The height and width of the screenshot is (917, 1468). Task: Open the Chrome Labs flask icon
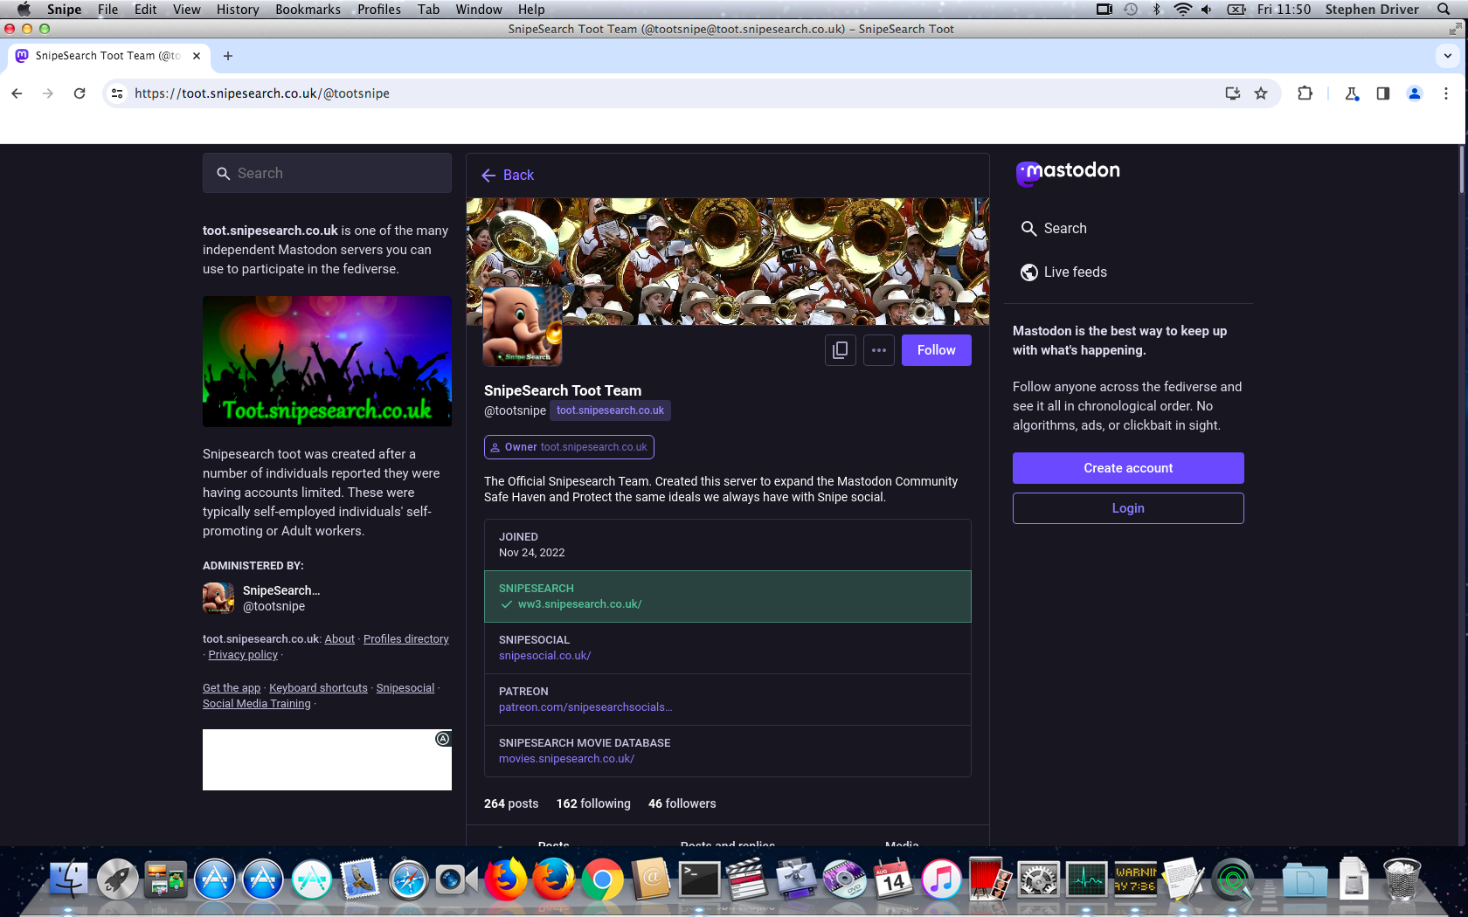(1352, 93)
